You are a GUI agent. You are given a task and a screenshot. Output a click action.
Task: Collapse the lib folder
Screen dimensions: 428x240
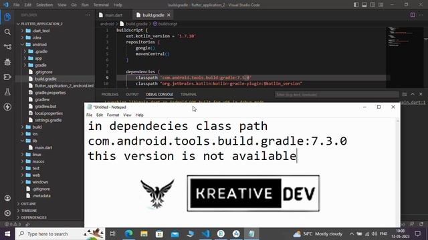35,141
